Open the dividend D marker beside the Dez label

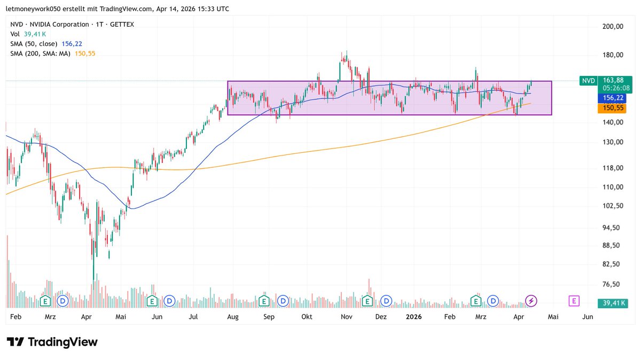387,301
